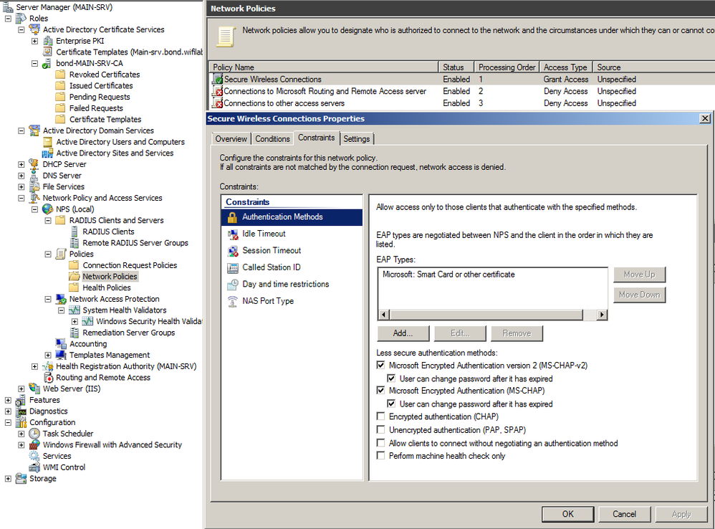This screenshot has width=715, height=529.
Task: Expand the DNS Server node
Action: (x=21, y=176)
